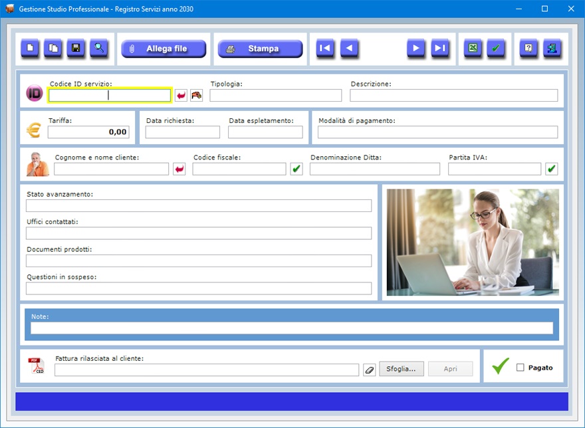The height and width of the screenshot is (428, 585).
Task: Save the record with floppy disk icon
Action: coord(76,48)
